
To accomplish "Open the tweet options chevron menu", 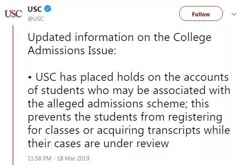I will 234,14.
